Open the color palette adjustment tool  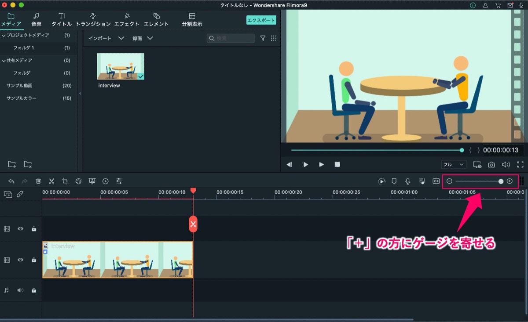point(78,181)
